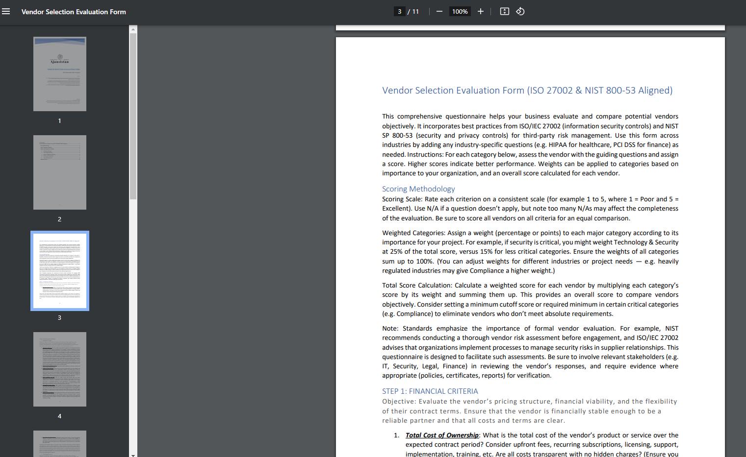Viewport: 746px width, 457px height.
Task: Select the page 2 thumbnail
Action: click(59, 172)
